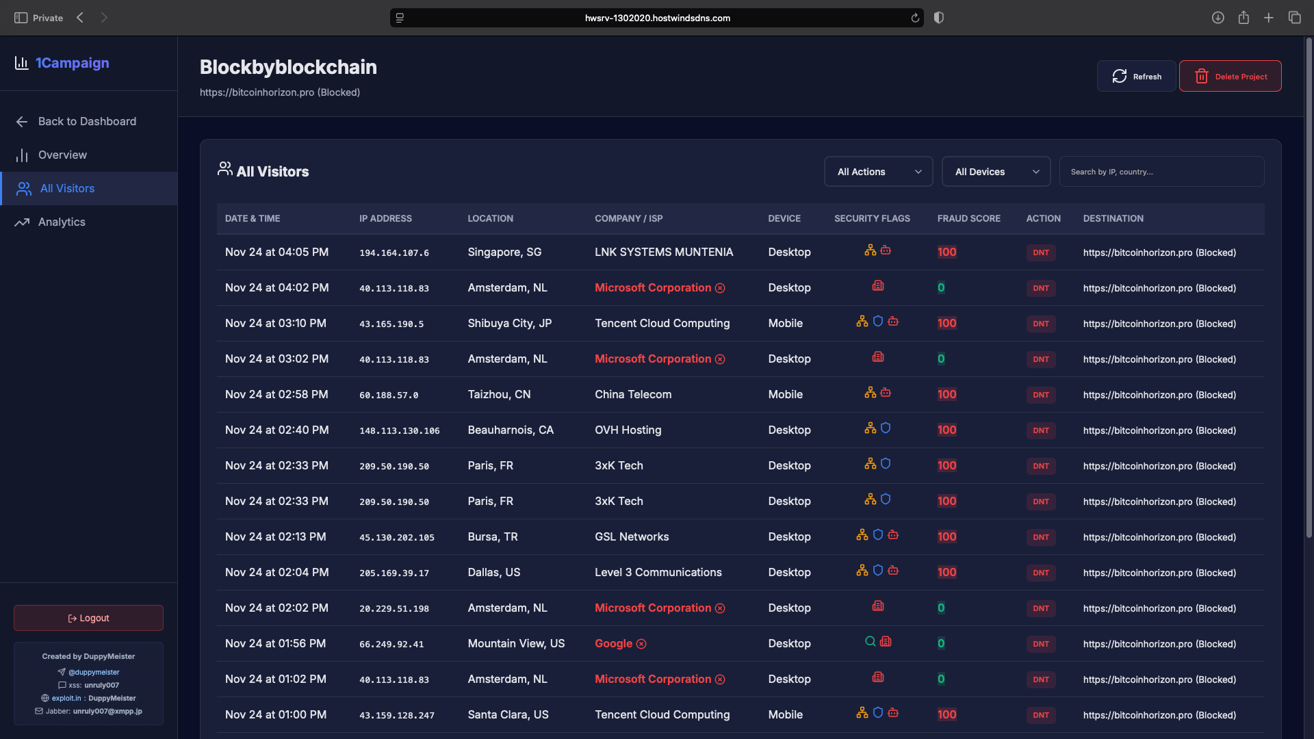1314x739 pixels.
Task: Click the Search by IP, country field
Action: coord(1161,172)
